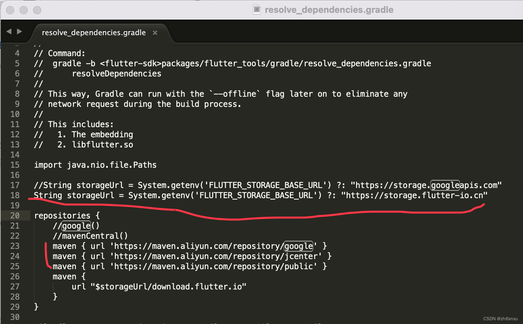Viewport: 523px width, 324px height.
Task: Click line number 20 in the gutter
Action: (x=15, y=215)
